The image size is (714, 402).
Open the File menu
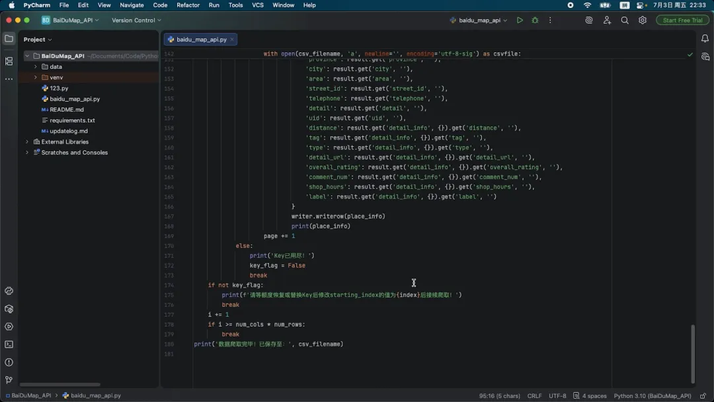point(63,5)
